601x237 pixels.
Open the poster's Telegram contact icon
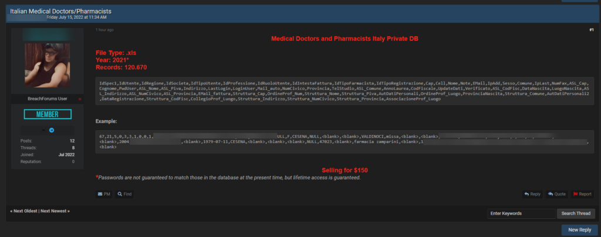pos(51,130)
